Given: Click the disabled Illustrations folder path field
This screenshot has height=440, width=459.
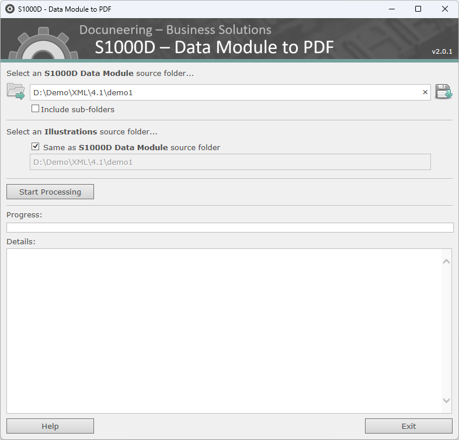Looking at the screenshot, I should tap(230, 162).
